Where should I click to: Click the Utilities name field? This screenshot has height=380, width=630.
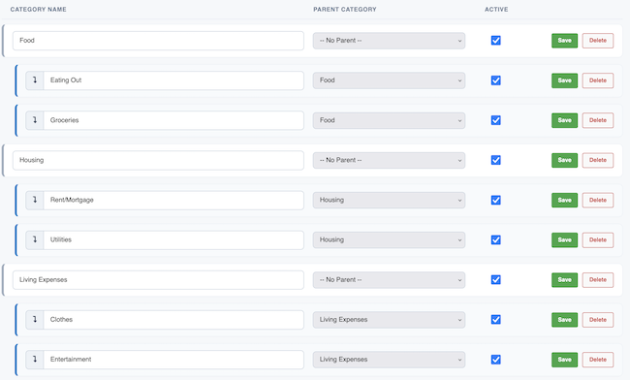coord(173,239)
